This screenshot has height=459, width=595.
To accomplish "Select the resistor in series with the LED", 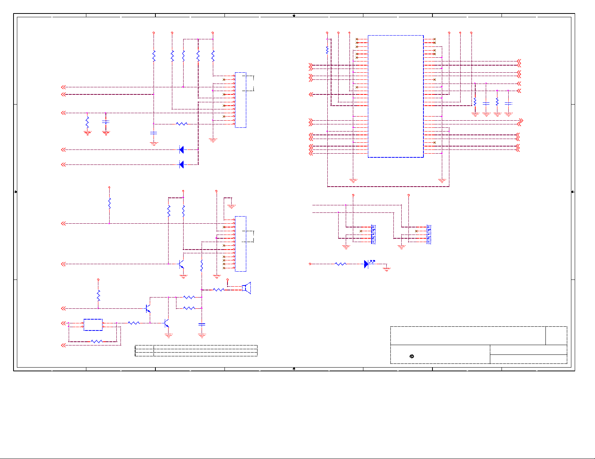I will (340, 264).
